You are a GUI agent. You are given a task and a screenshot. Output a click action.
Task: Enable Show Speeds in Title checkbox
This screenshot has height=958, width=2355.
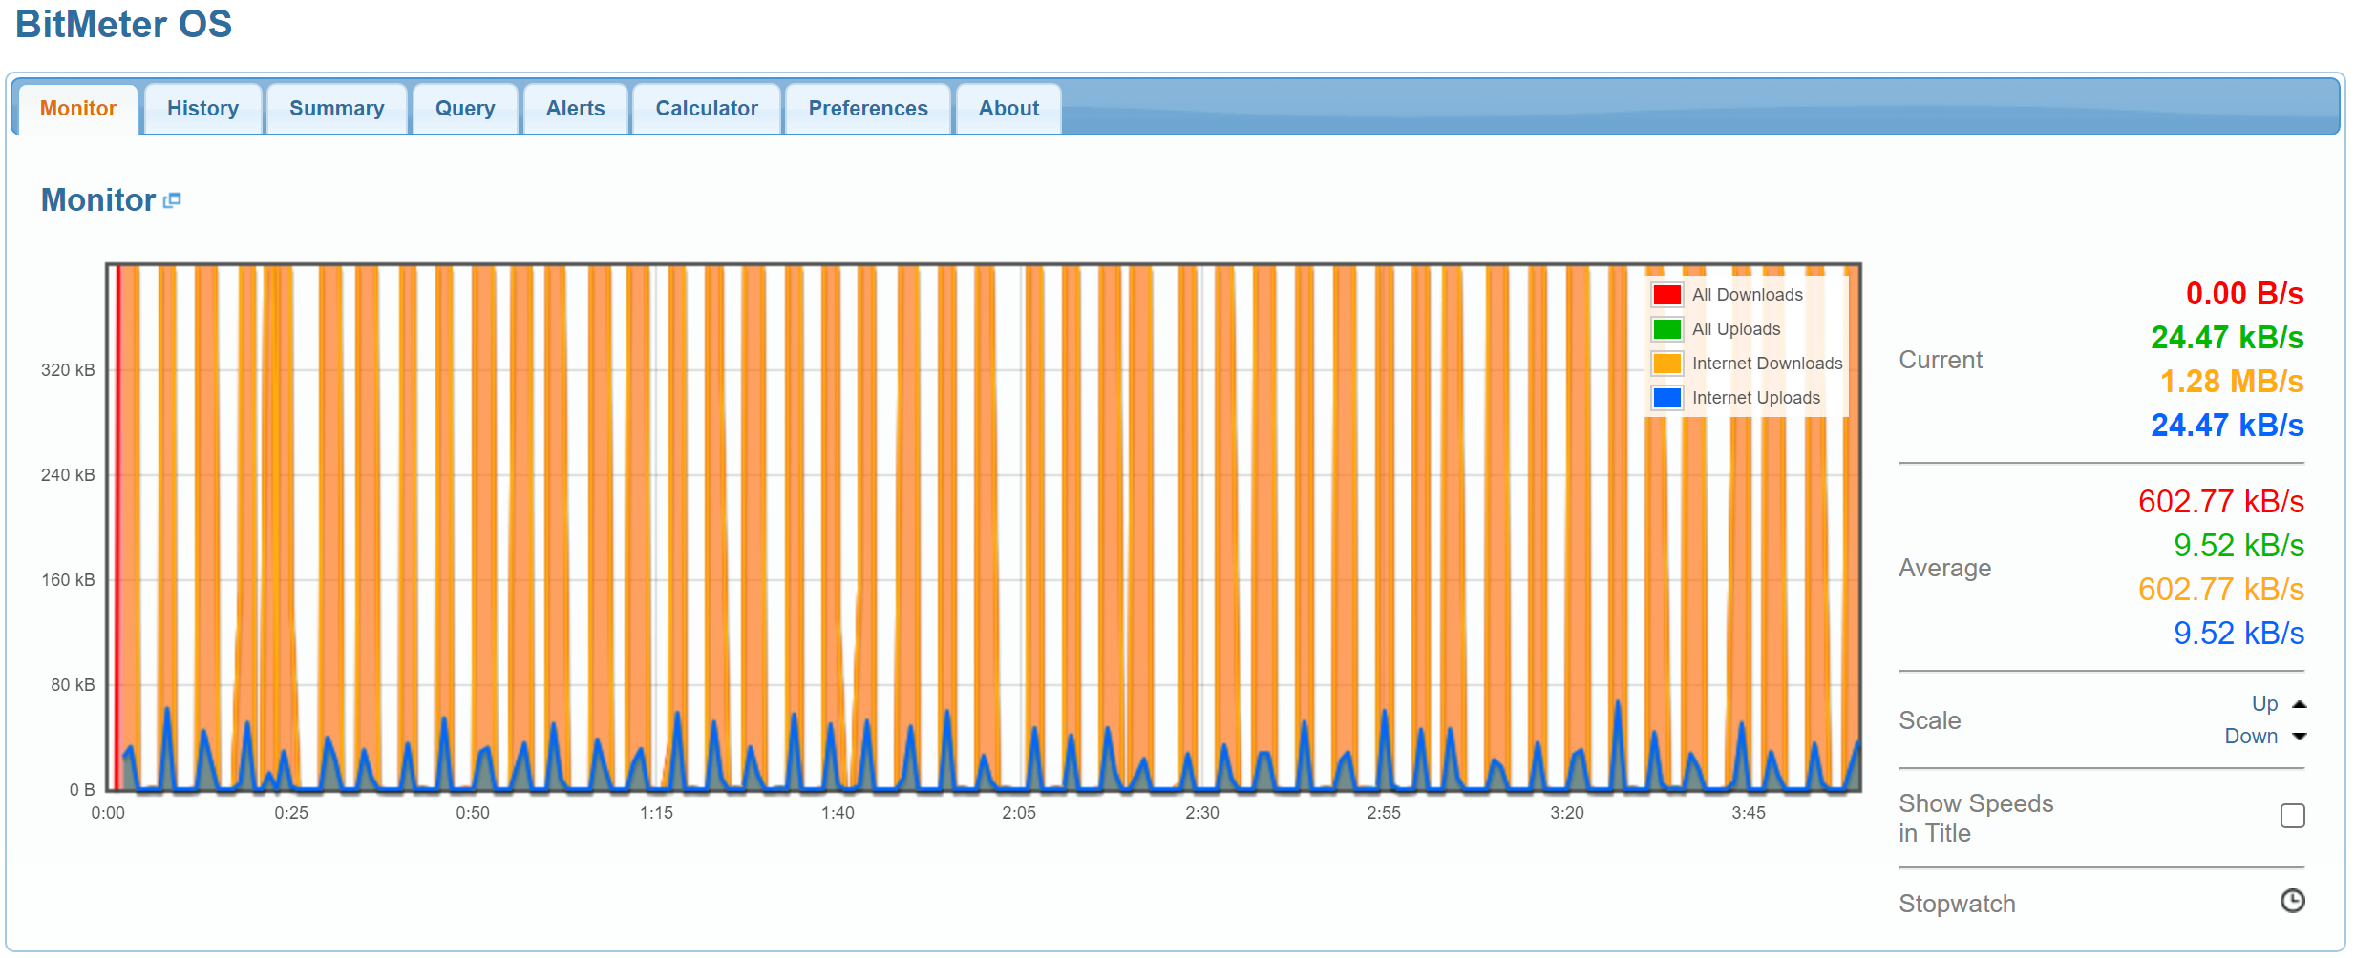point(2292,816)
